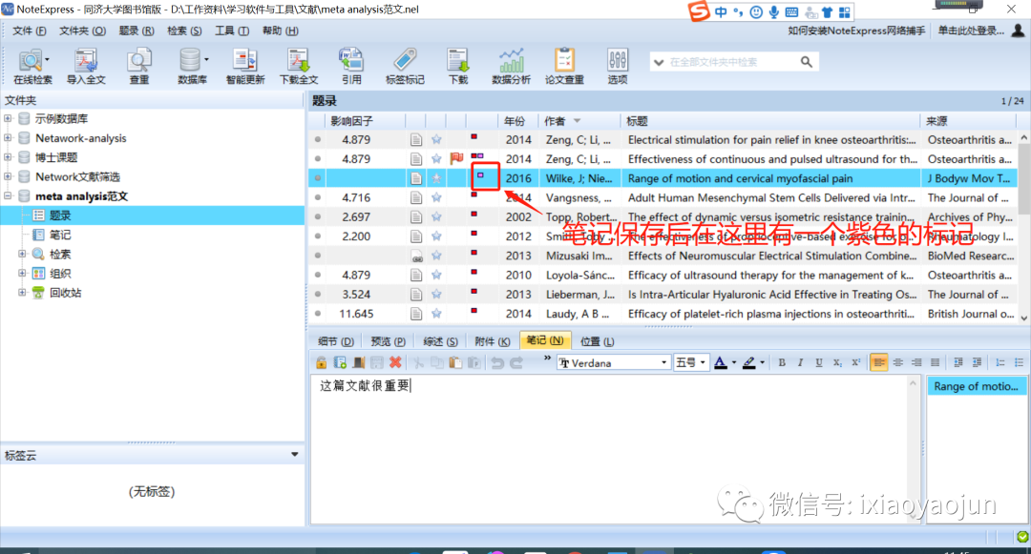The height and width of the screenshot is (554, 1031).
Task: Click the 下载 download icon
Action: (457, 67)
